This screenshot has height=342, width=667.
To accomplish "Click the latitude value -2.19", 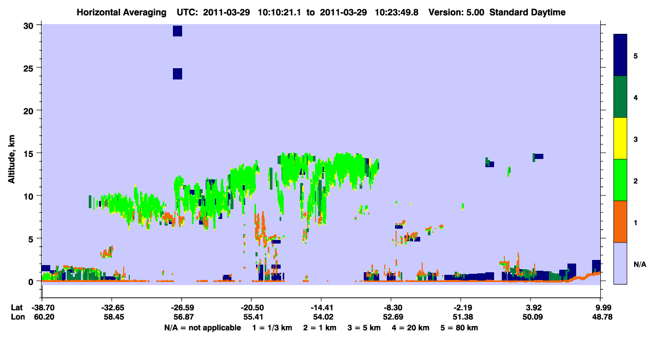I will (461, 308).
